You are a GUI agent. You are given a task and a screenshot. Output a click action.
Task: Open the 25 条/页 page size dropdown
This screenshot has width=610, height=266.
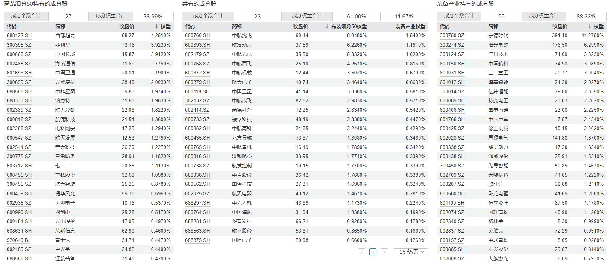point(411,252)
